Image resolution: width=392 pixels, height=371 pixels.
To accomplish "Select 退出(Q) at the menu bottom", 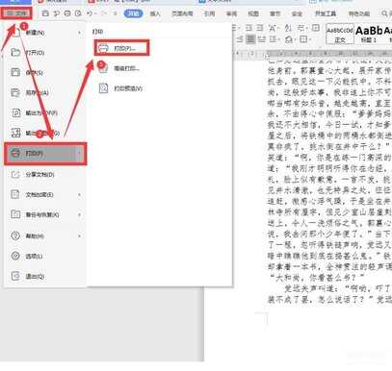I will [45, 276].
